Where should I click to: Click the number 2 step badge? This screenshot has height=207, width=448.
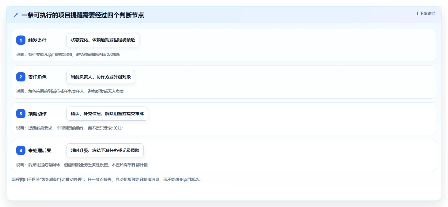click(21, 77)
